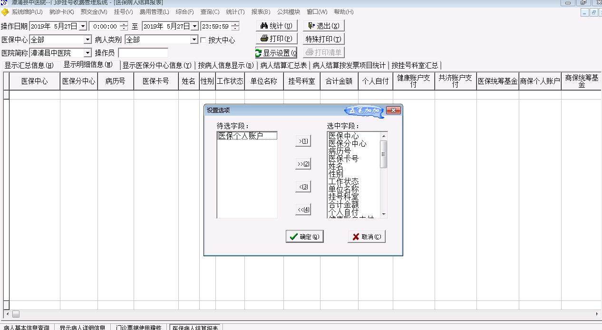Click the <<(4) move-all-left button
Image resolution: width=602 pixels, height=330 pixels.
(x=303, y=210)
